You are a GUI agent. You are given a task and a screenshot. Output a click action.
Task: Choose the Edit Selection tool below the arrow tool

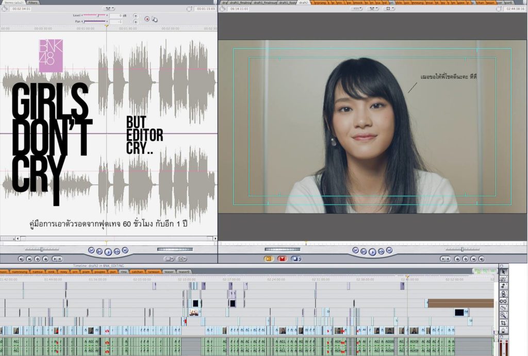pyautogui.click(x=503, y=279)
